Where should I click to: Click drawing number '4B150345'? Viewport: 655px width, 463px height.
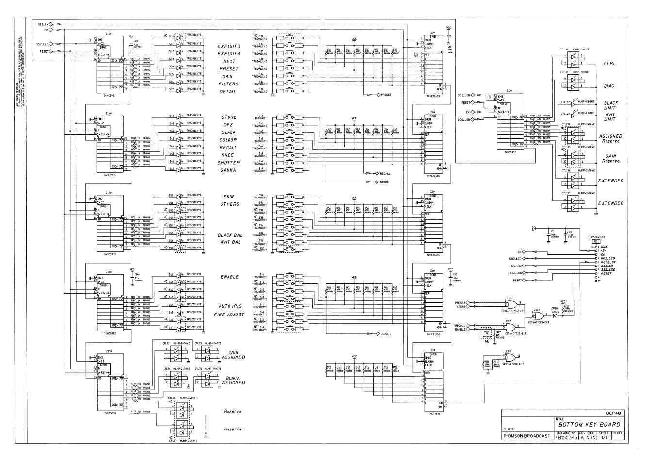[x=565, y=437]
